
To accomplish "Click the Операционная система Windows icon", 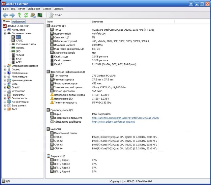I will pos(9,66).
